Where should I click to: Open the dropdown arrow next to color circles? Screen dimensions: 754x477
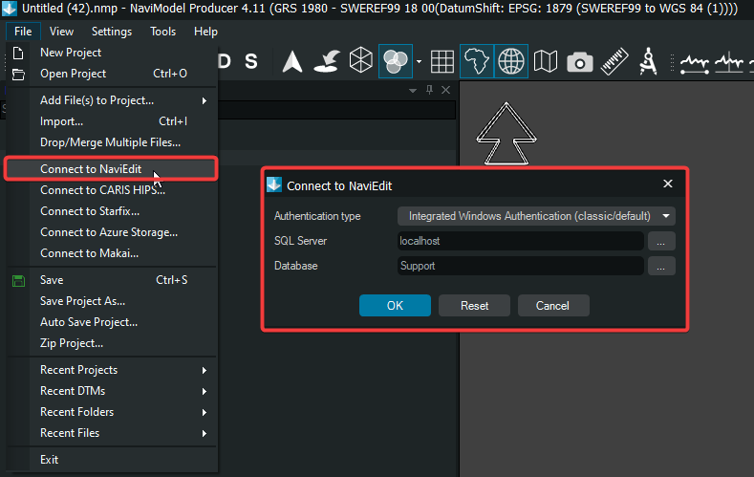[419, 61]
